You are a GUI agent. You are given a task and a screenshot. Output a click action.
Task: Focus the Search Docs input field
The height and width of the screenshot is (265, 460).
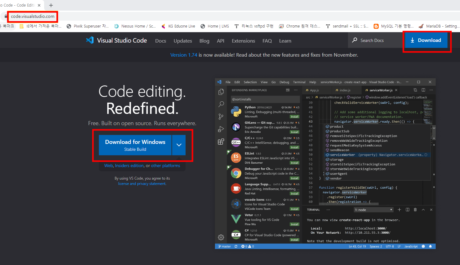[x=376, y=40]
